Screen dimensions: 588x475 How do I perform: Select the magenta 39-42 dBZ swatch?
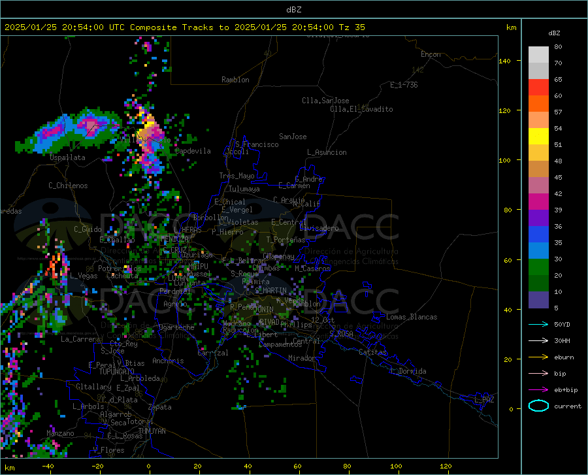[x=538, y=202]
